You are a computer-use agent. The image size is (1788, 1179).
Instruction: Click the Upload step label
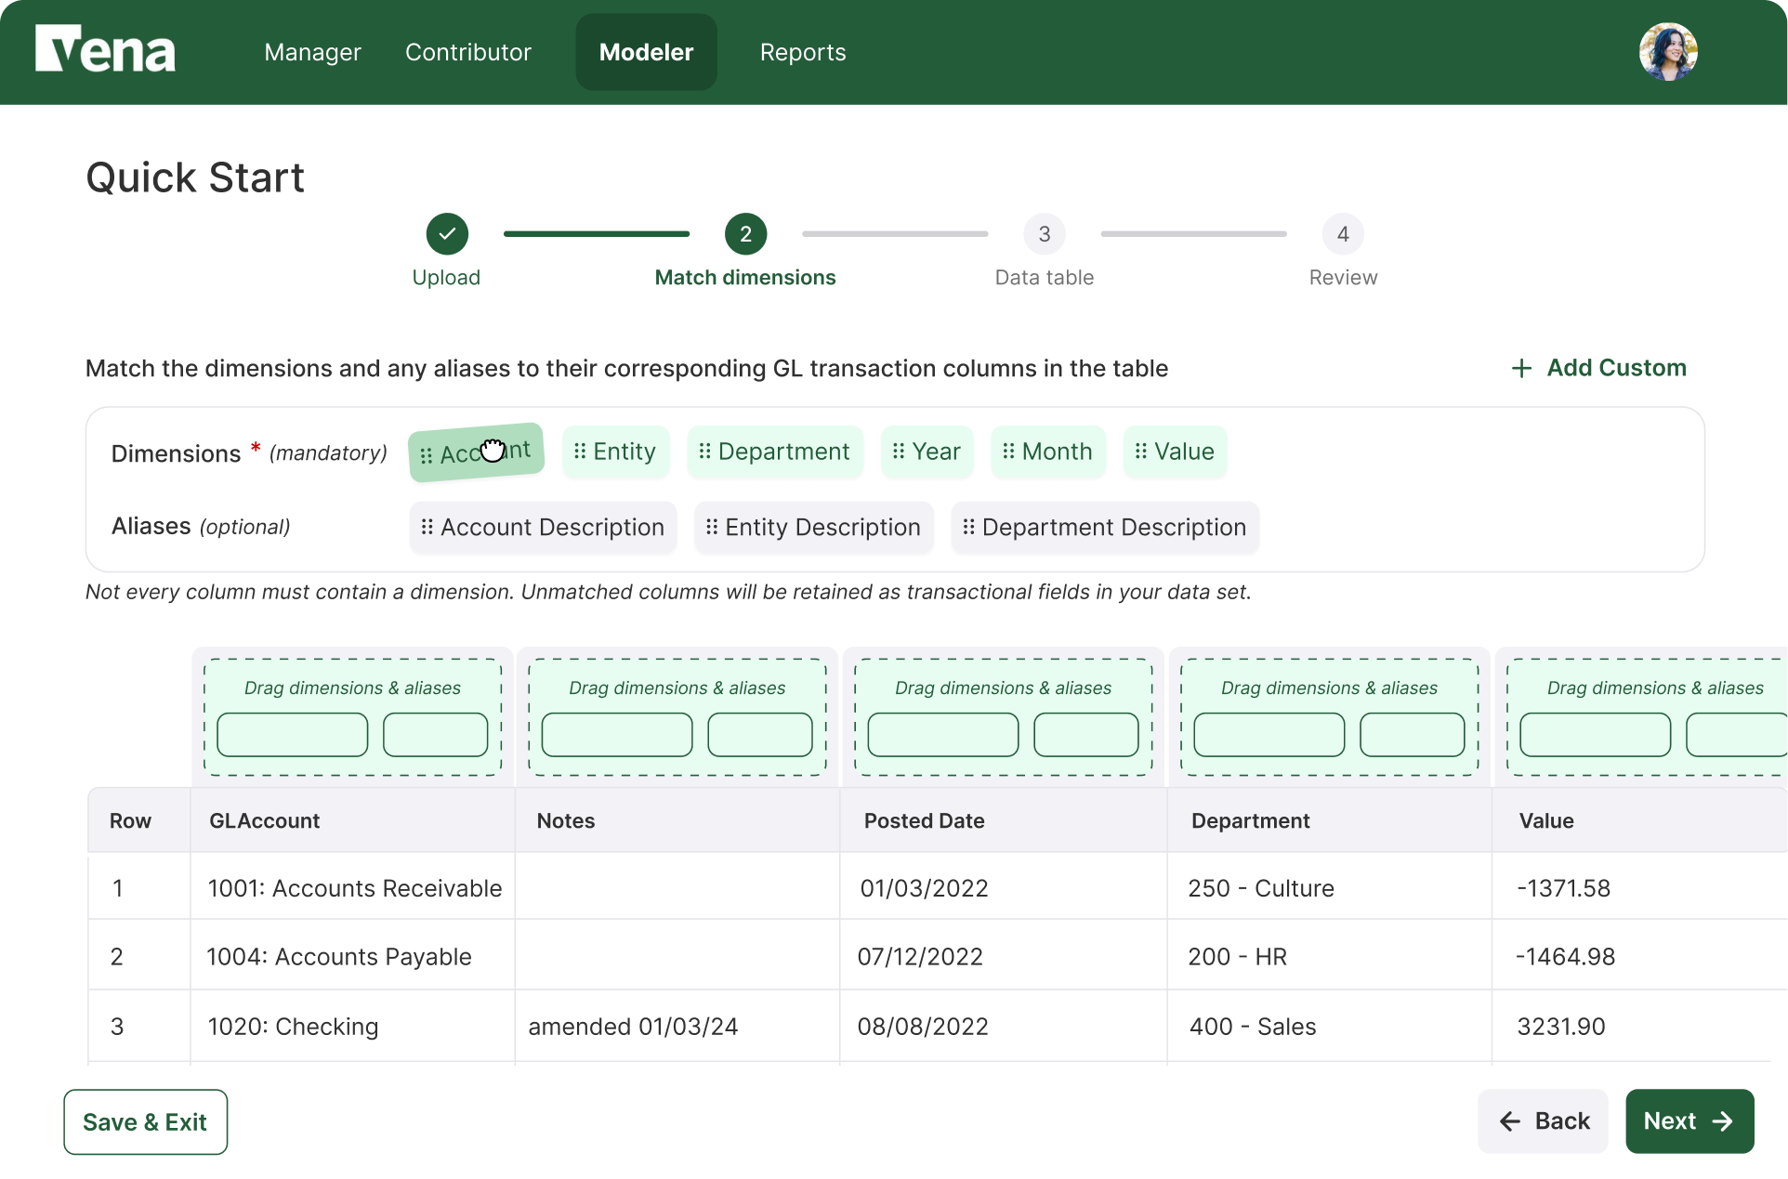pyautogui.click(x=447, y=278)
